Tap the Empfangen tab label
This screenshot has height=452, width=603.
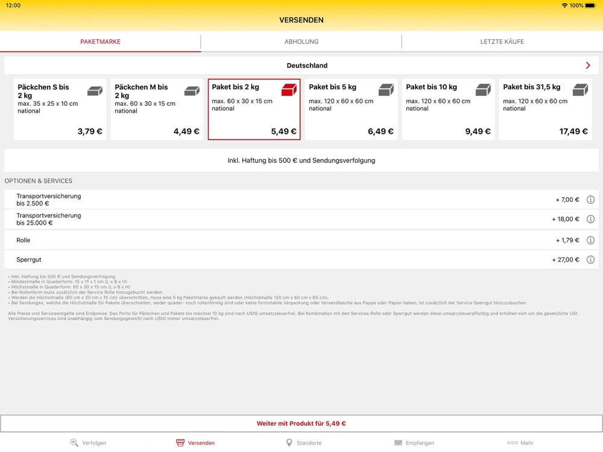[x=420, y=443]
